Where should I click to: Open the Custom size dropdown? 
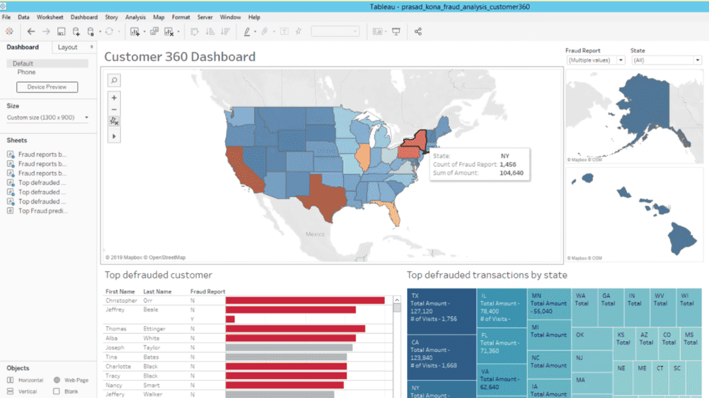47,118
